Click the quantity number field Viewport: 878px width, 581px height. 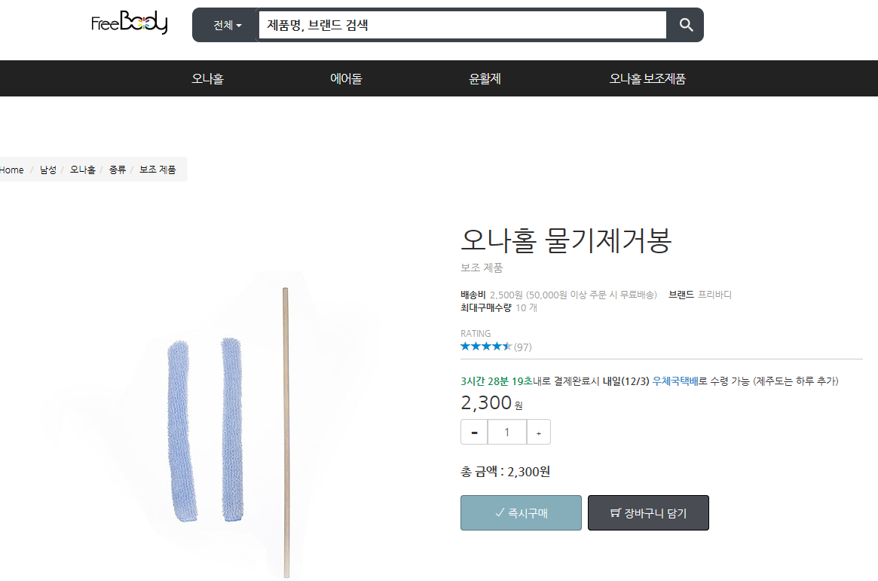506,432
